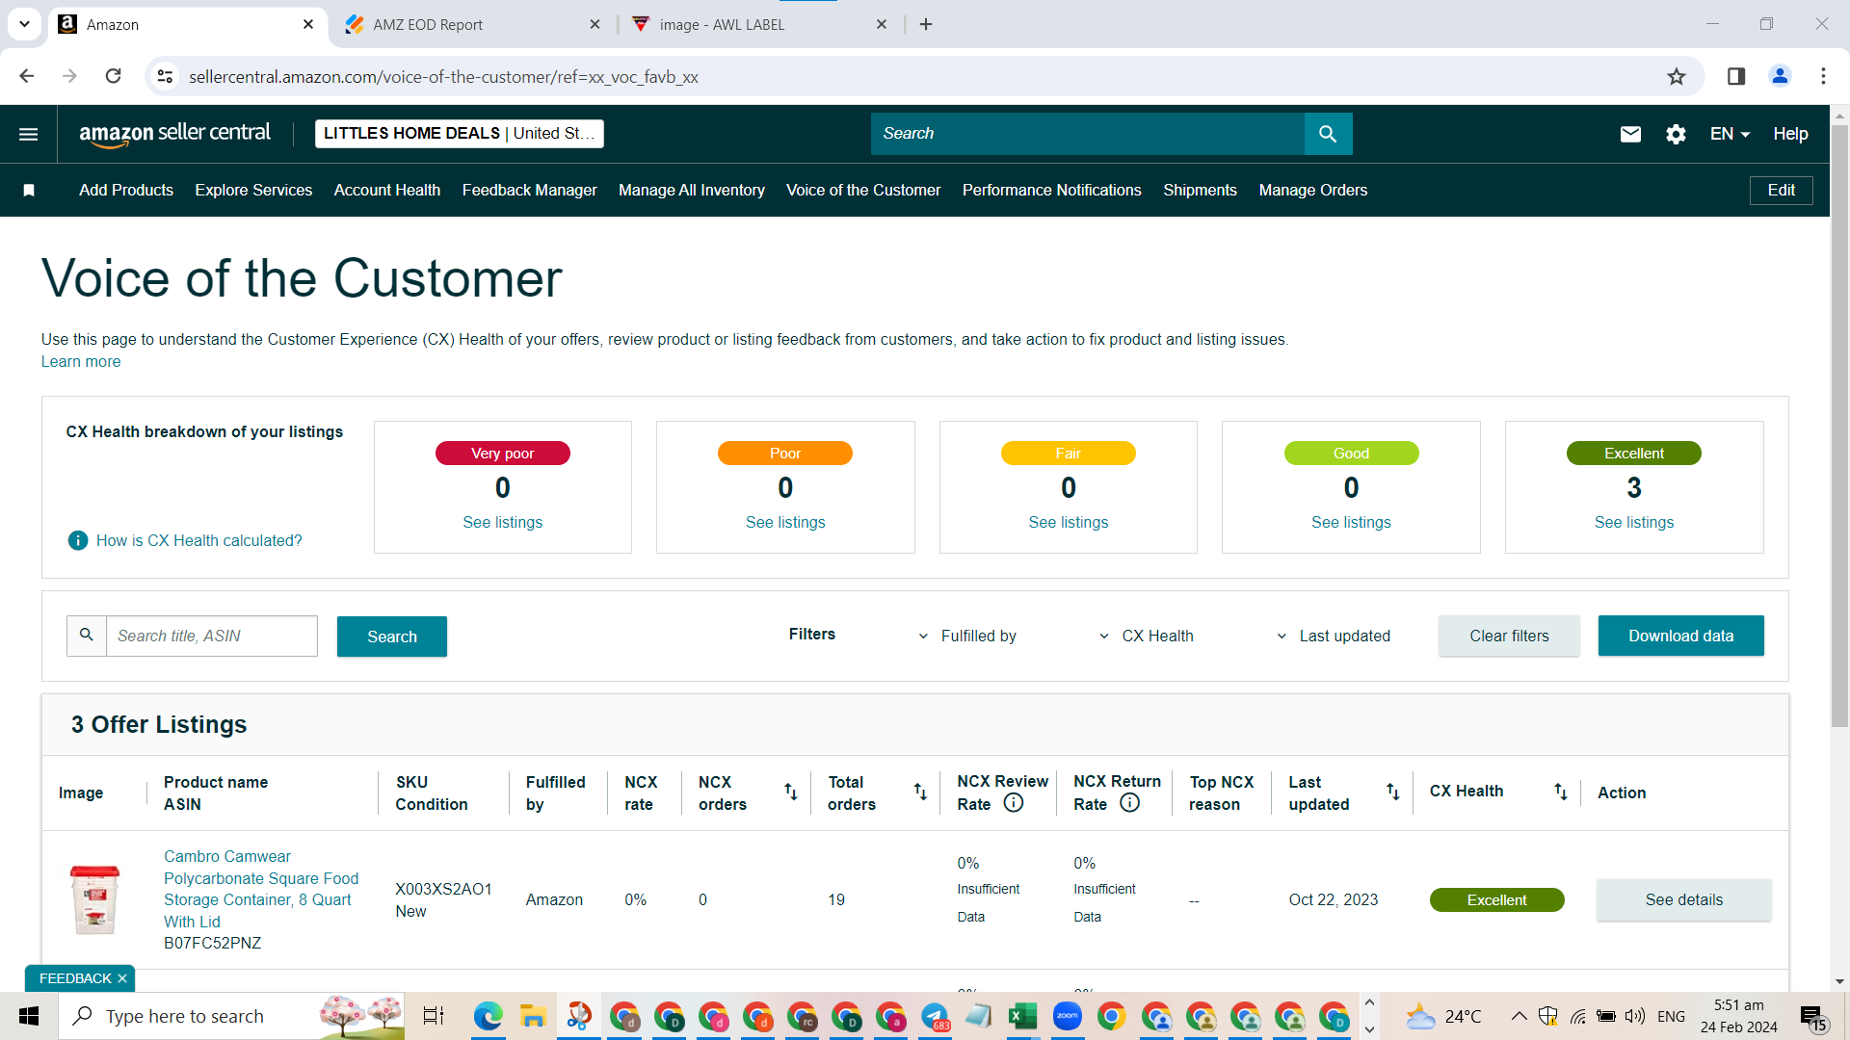
Task: Switch to the AMZ EOD Report tab
Action: coord(472,24)
